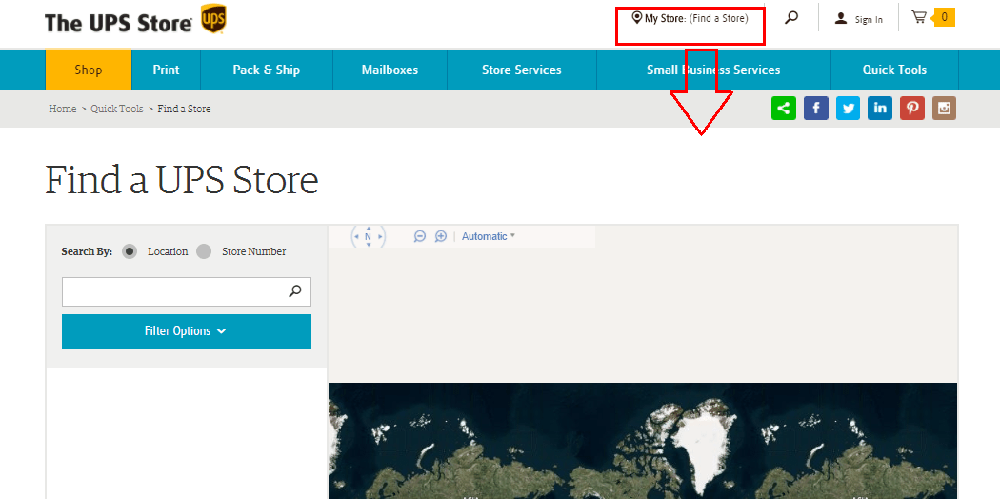Open the shopping cart icon
Screen dimensions: 1000x499
tap(919, 17)
